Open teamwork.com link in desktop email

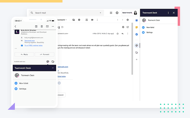63,67
